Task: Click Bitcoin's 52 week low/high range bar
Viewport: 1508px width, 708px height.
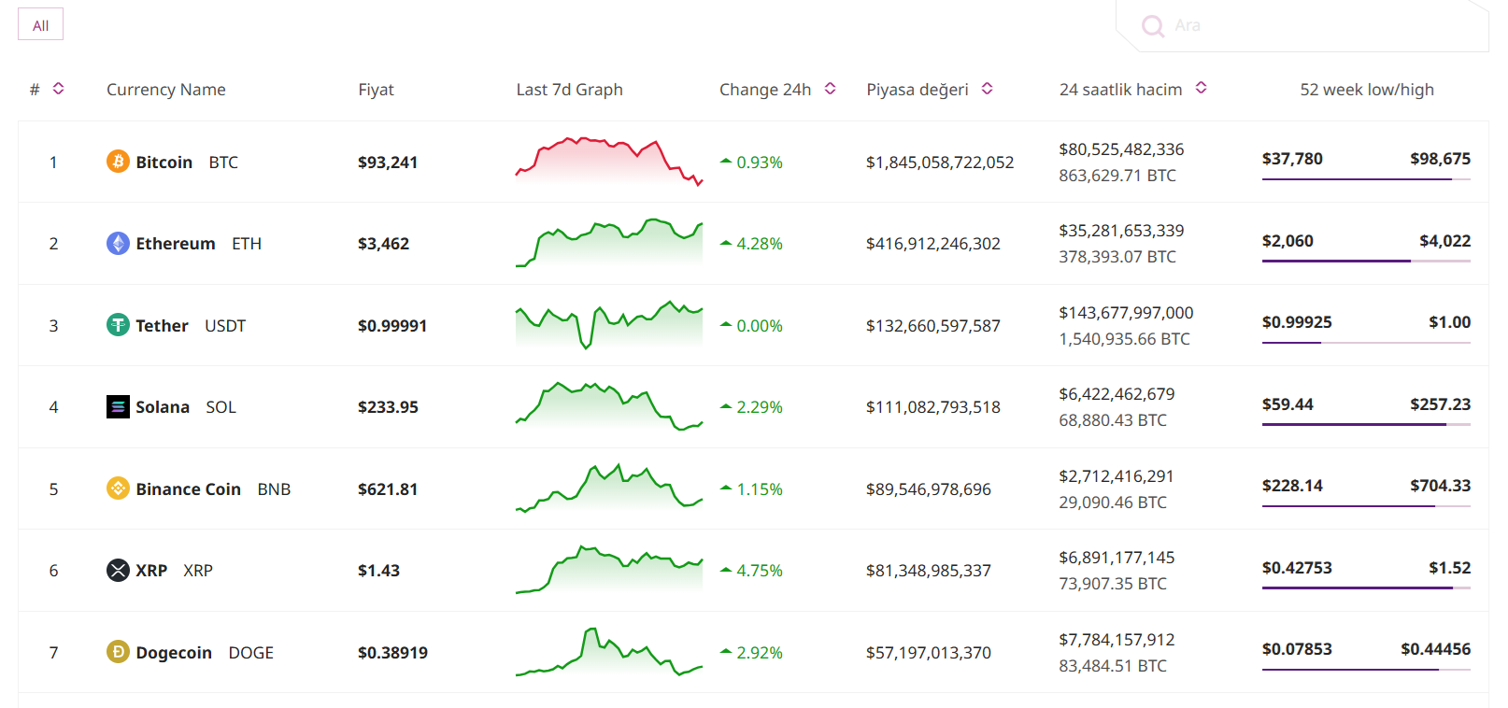Action: 1366,178
